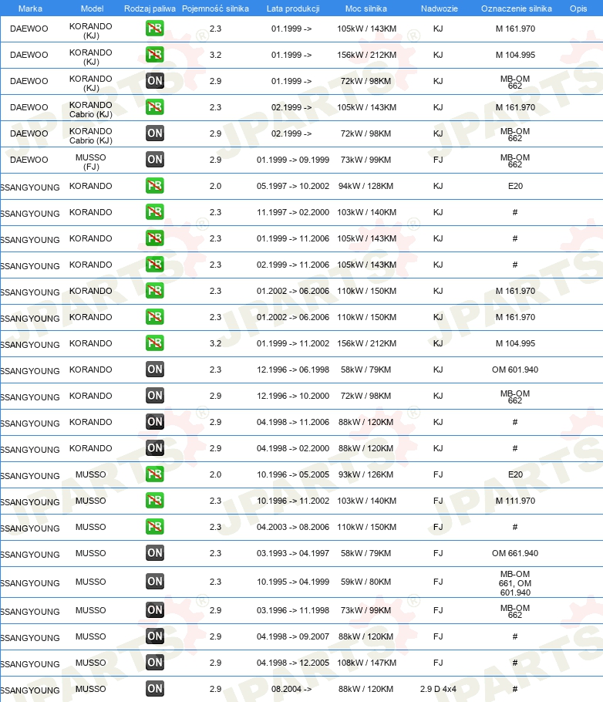Click petrol icon for Daewoo Korando (KJ) 3.2
Viewport: 603px width, 702px height.
click(x=155, y=55)
